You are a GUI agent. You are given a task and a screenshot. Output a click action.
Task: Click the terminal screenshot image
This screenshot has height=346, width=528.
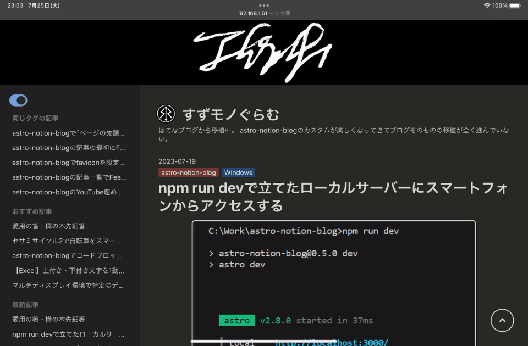pos(334,283)
